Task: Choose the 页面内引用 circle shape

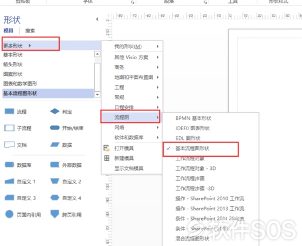Action: [x=9, y=214]
